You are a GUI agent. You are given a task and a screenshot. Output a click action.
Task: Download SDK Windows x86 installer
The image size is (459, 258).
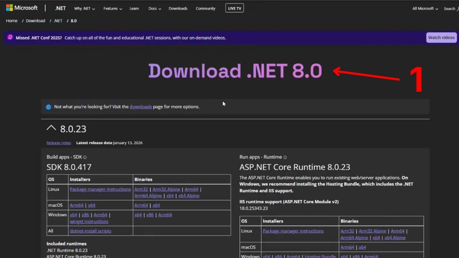(85, 215)
